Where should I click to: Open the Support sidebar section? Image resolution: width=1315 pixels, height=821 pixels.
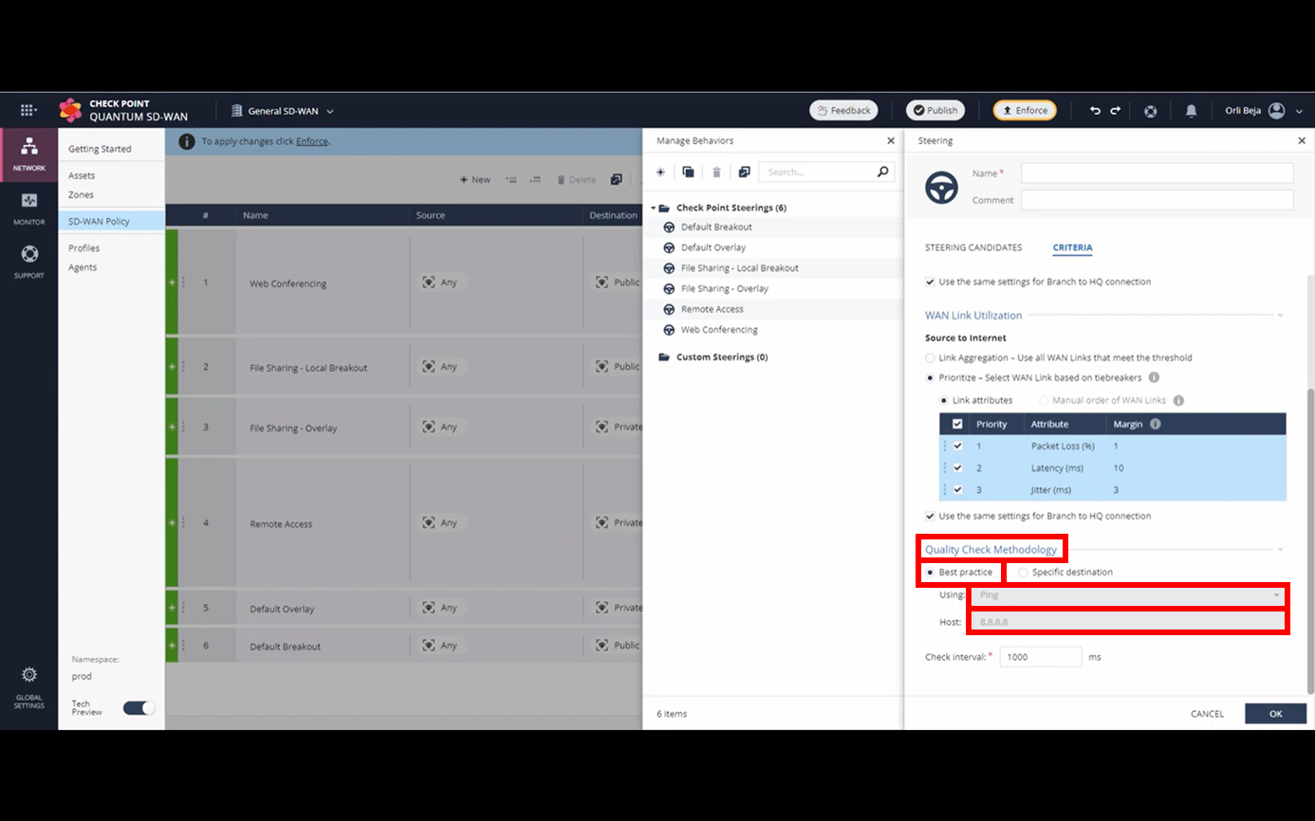click(28, 261)
